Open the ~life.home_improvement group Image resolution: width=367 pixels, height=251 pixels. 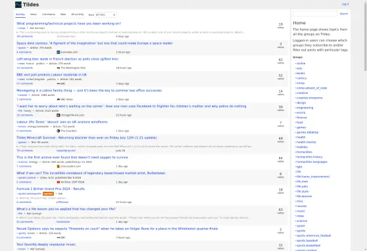pos(312,176)
